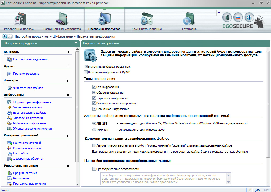Collapse the Аудит section
This screenshot has width=271, height=192.
click(x=68, y=66)
